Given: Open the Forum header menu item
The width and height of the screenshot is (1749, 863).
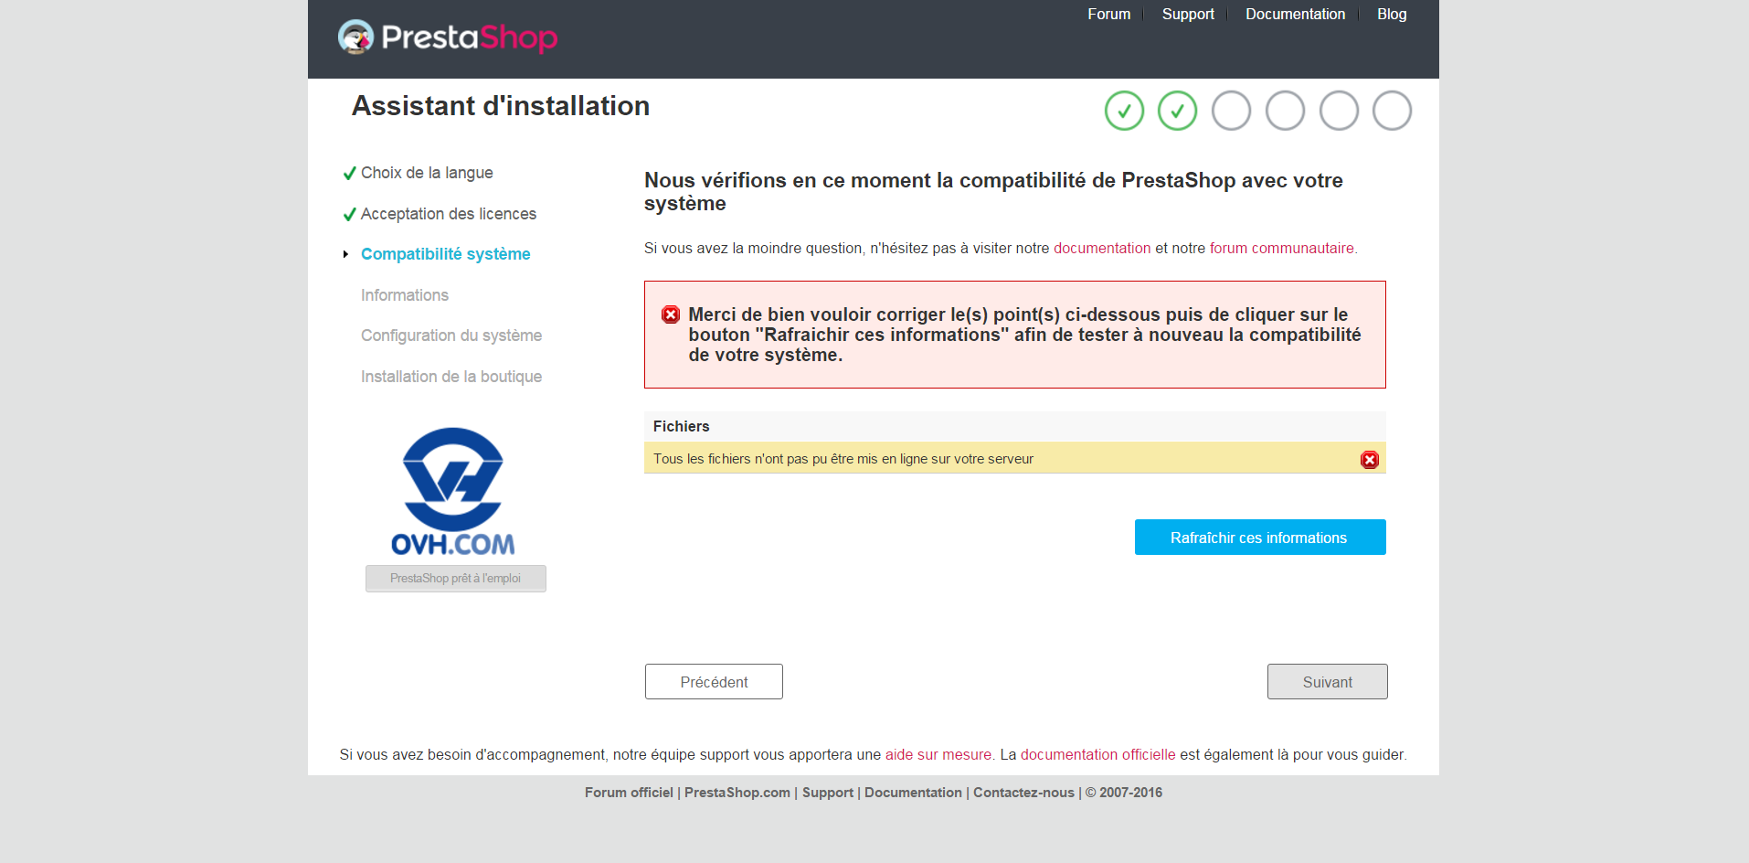Looking at the screenshot, I should [x=1108, y=14].
